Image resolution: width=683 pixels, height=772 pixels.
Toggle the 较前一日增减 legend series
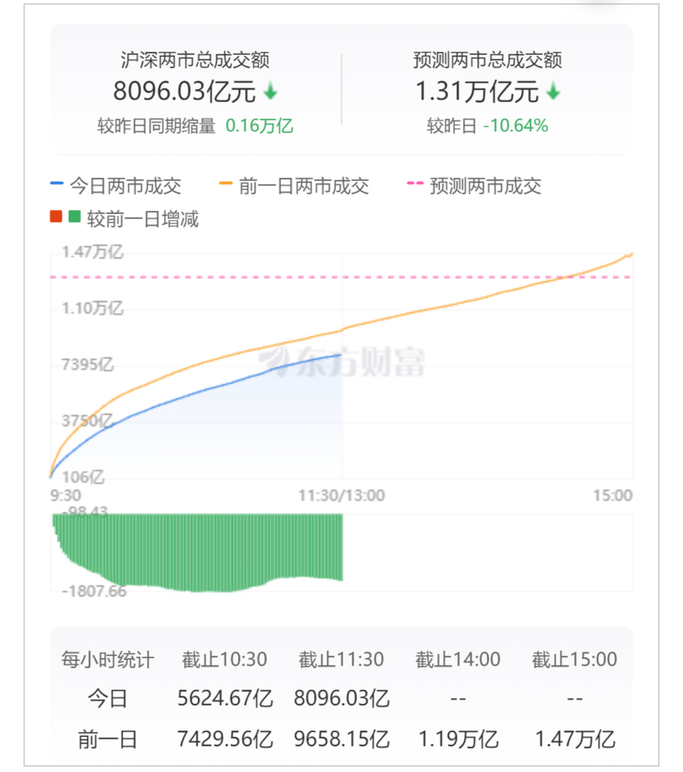point(124,219)
